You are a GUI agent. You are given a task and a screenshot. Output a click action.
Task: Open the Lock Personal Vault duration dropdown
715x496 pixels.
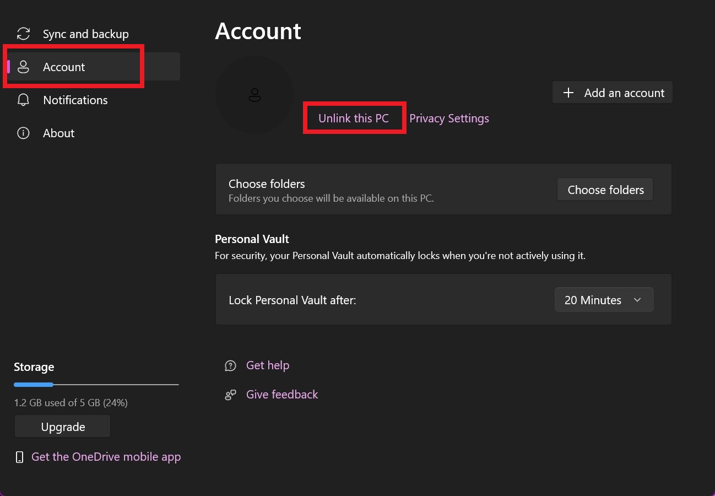[604, 300]
